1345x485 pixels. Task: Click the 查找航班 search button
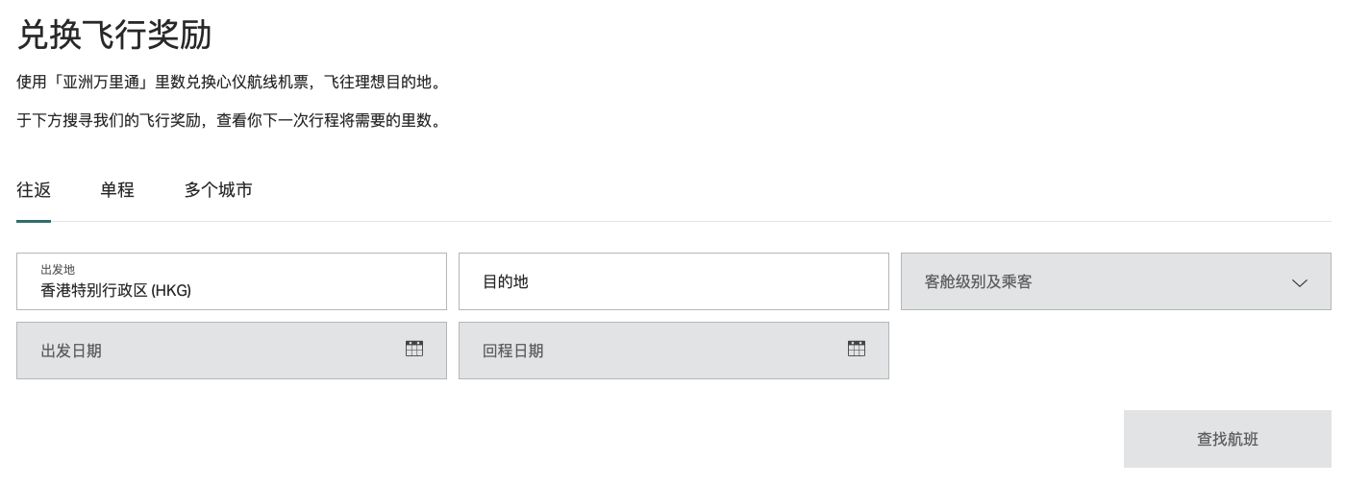[1228, 439]
